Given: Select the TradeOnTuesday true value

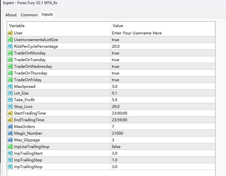Looking at the screenshot, I should point(115,60).
